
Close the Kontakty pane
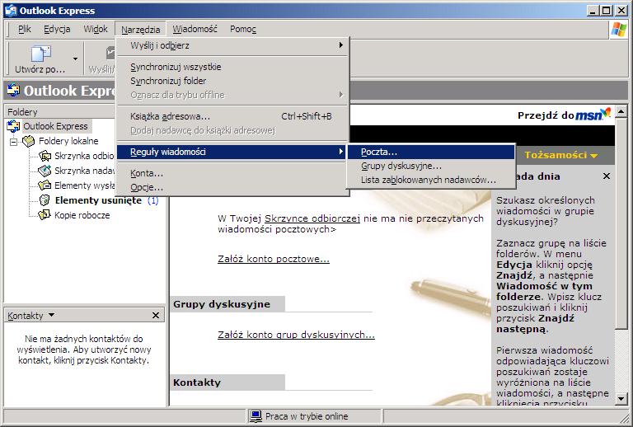[x=156, y=315]
